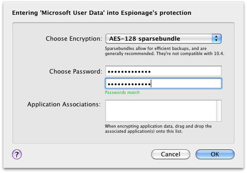Click the green 'Passwords match' status text
The image size is (247, 173).
(122, 93)
